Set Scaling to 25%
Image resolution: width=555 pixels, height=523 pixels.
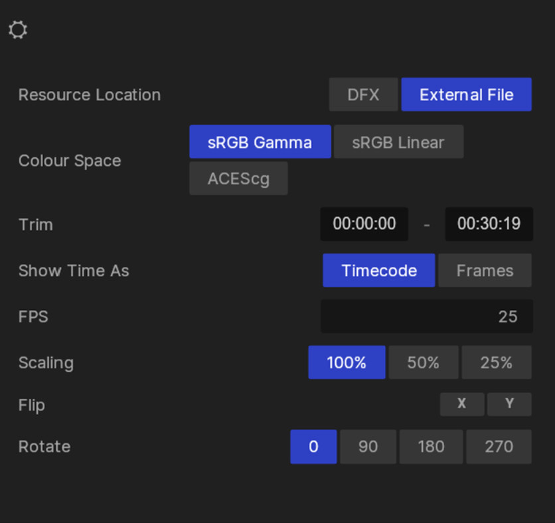click(x=497, y=362)
